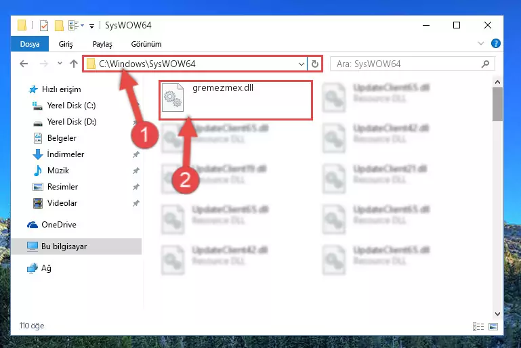The image size is (521, 348).
Task: Switch to details view layout icon
Action: (x=478, y=327)
